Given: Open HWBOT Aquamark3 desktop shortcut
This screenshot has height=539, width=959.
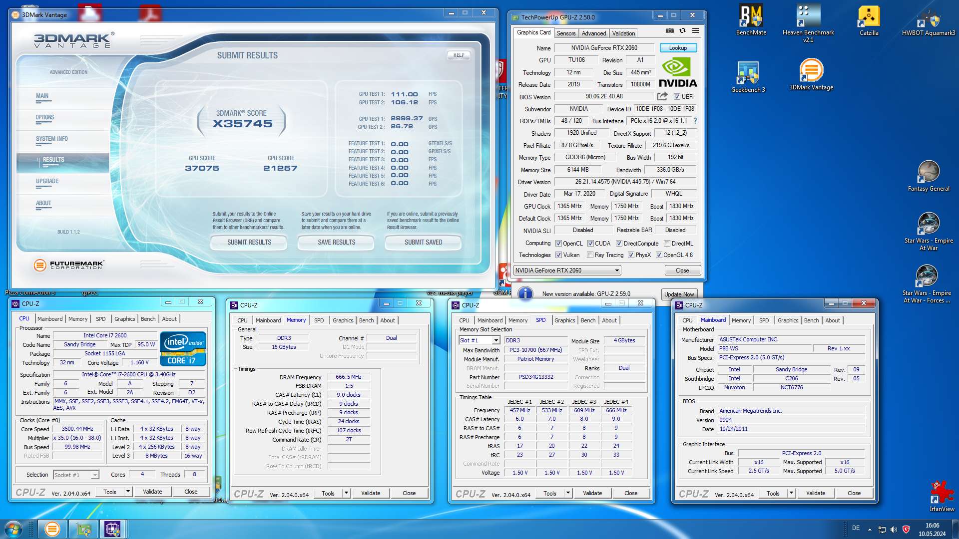Looking at the screenshot, I should pos(929,20).
